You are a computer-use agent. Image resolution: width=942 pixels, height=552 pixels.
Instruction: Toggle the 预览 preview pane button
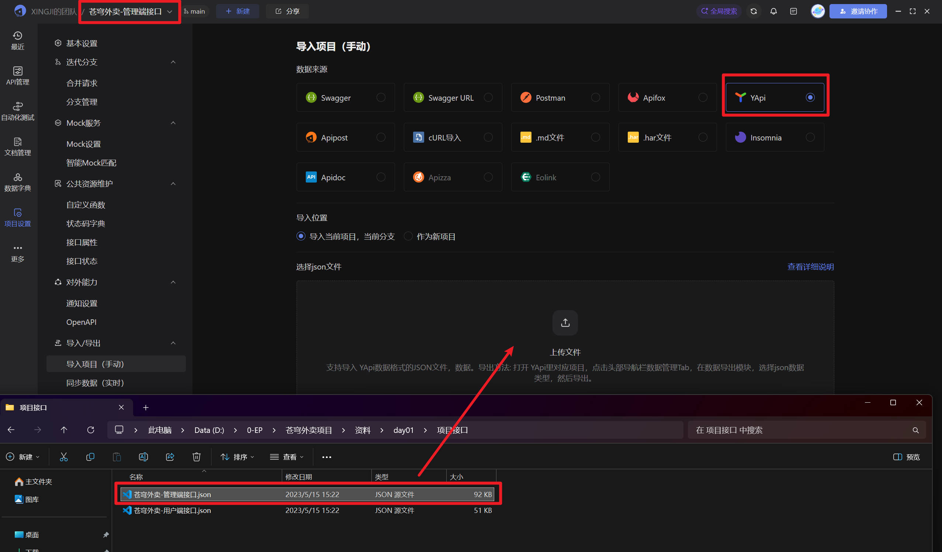click(x=907, y=457)
